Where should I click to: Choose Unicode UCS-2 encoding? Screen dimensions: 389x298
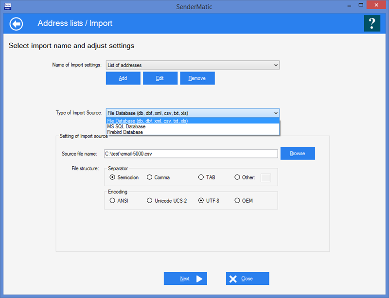(x=150, y=200)
